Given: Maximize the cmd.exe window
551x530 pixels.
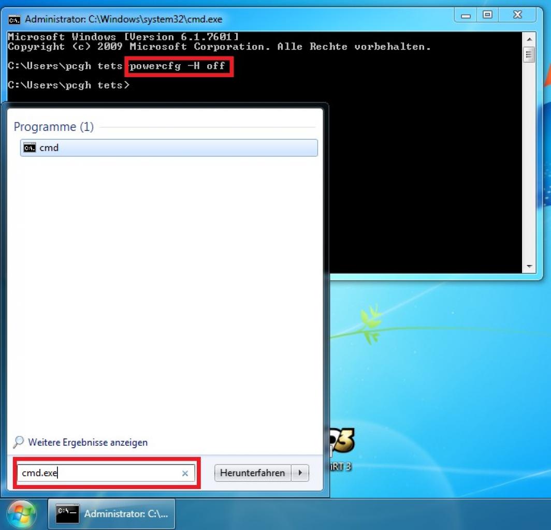Looking at the screenshot, I should (x=487, y=15).
